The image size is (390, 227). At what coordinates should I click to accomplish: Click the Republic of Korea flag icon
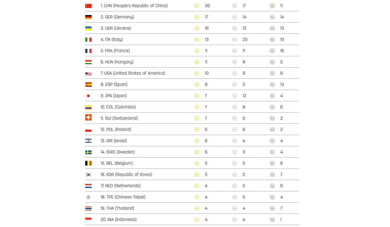(88, 175)
